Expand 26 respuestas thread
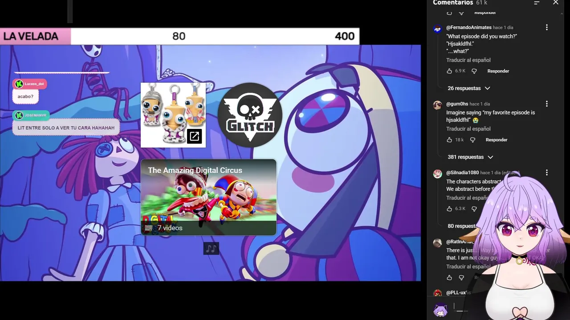Screen dimensions: 570x320 469,88
